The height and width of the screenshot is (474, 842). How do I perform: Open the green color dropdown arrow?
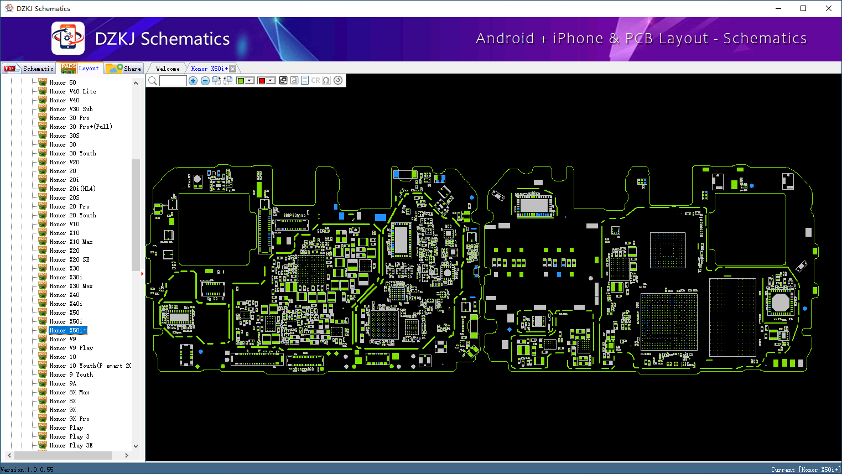click(250, 81)
